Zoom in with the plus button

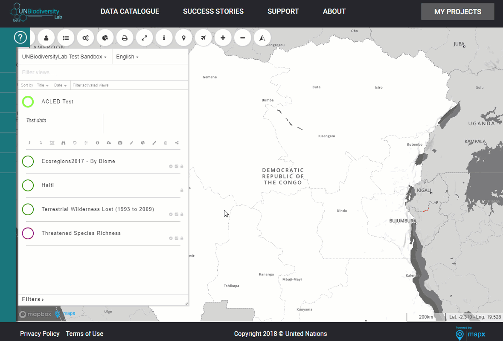pyautogui.click(x=223, y=38)
